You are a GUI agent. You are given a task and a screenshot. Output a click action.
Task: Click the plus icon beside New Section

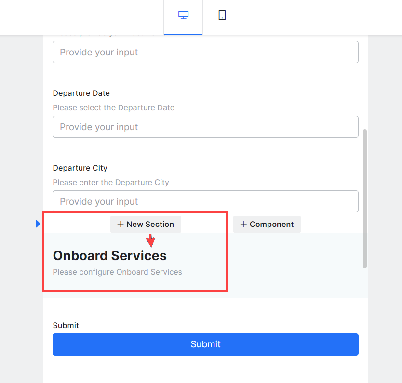coord(121,225)
